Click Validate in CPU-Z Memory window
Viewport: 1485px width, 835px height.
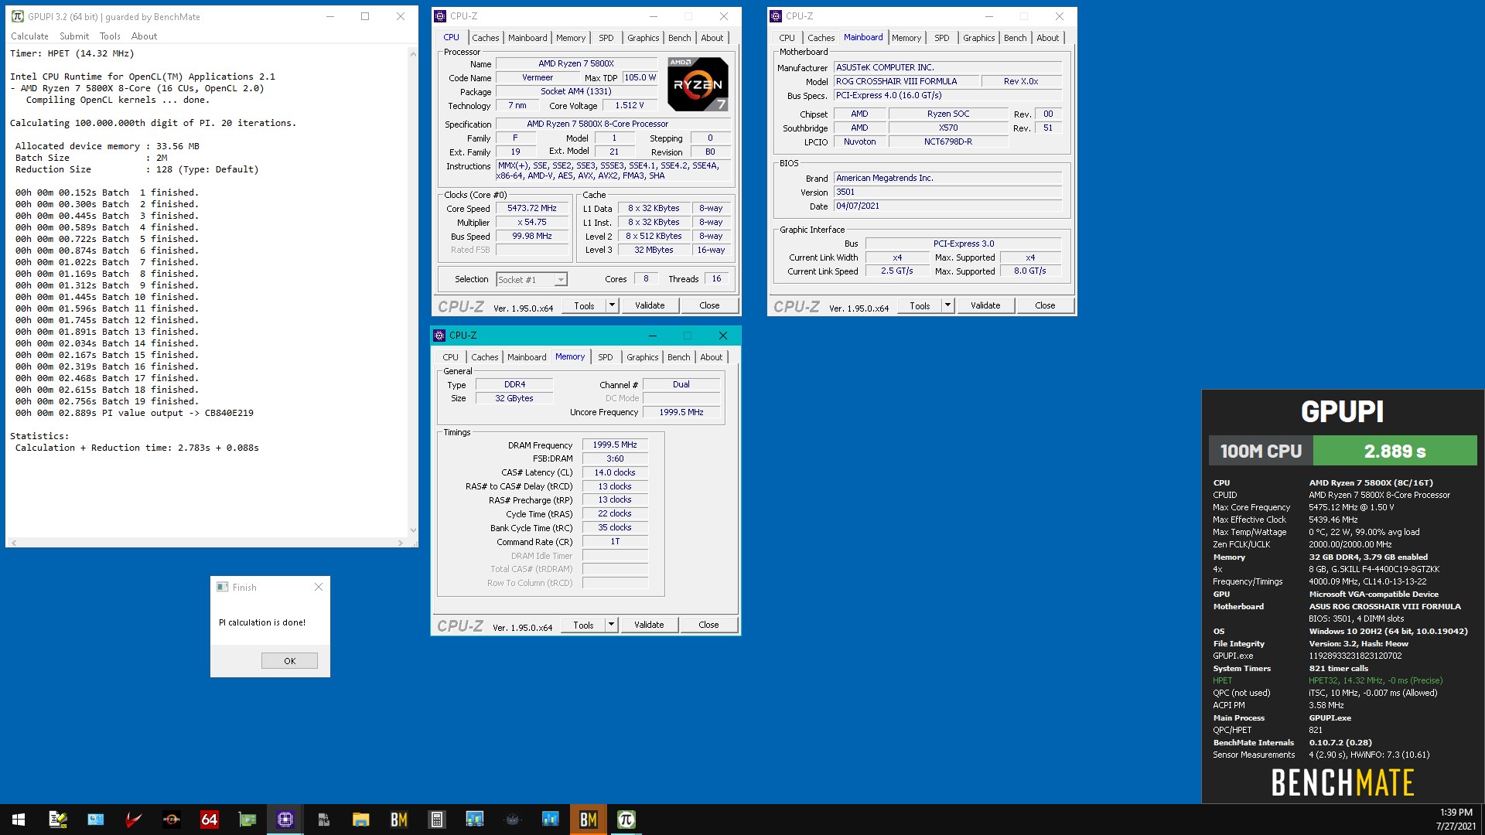click(649, 625)
